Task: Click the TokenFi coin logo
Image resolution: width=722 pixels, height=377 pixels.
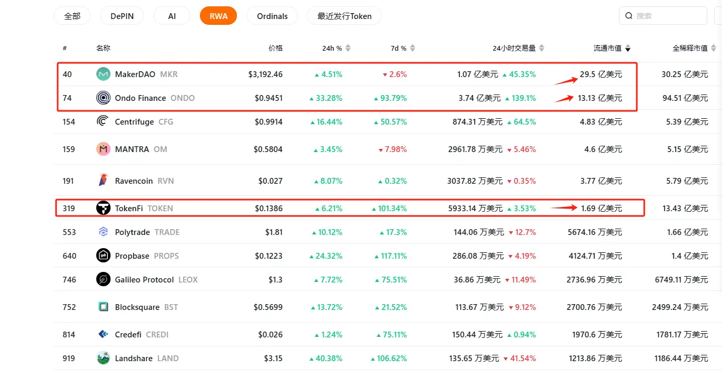Action: [x=103, y=208]
